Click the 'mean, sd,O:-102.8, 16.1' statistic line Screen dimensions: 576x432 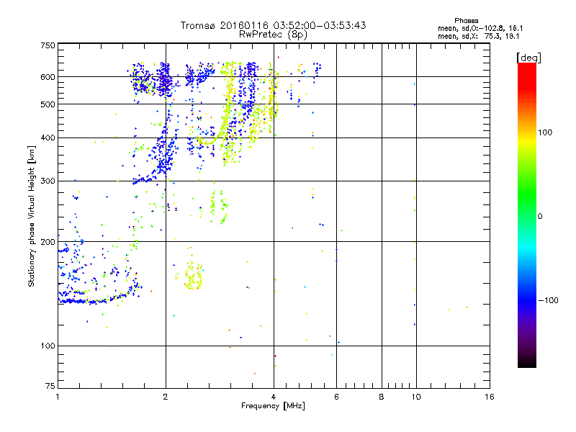(480, 28)
